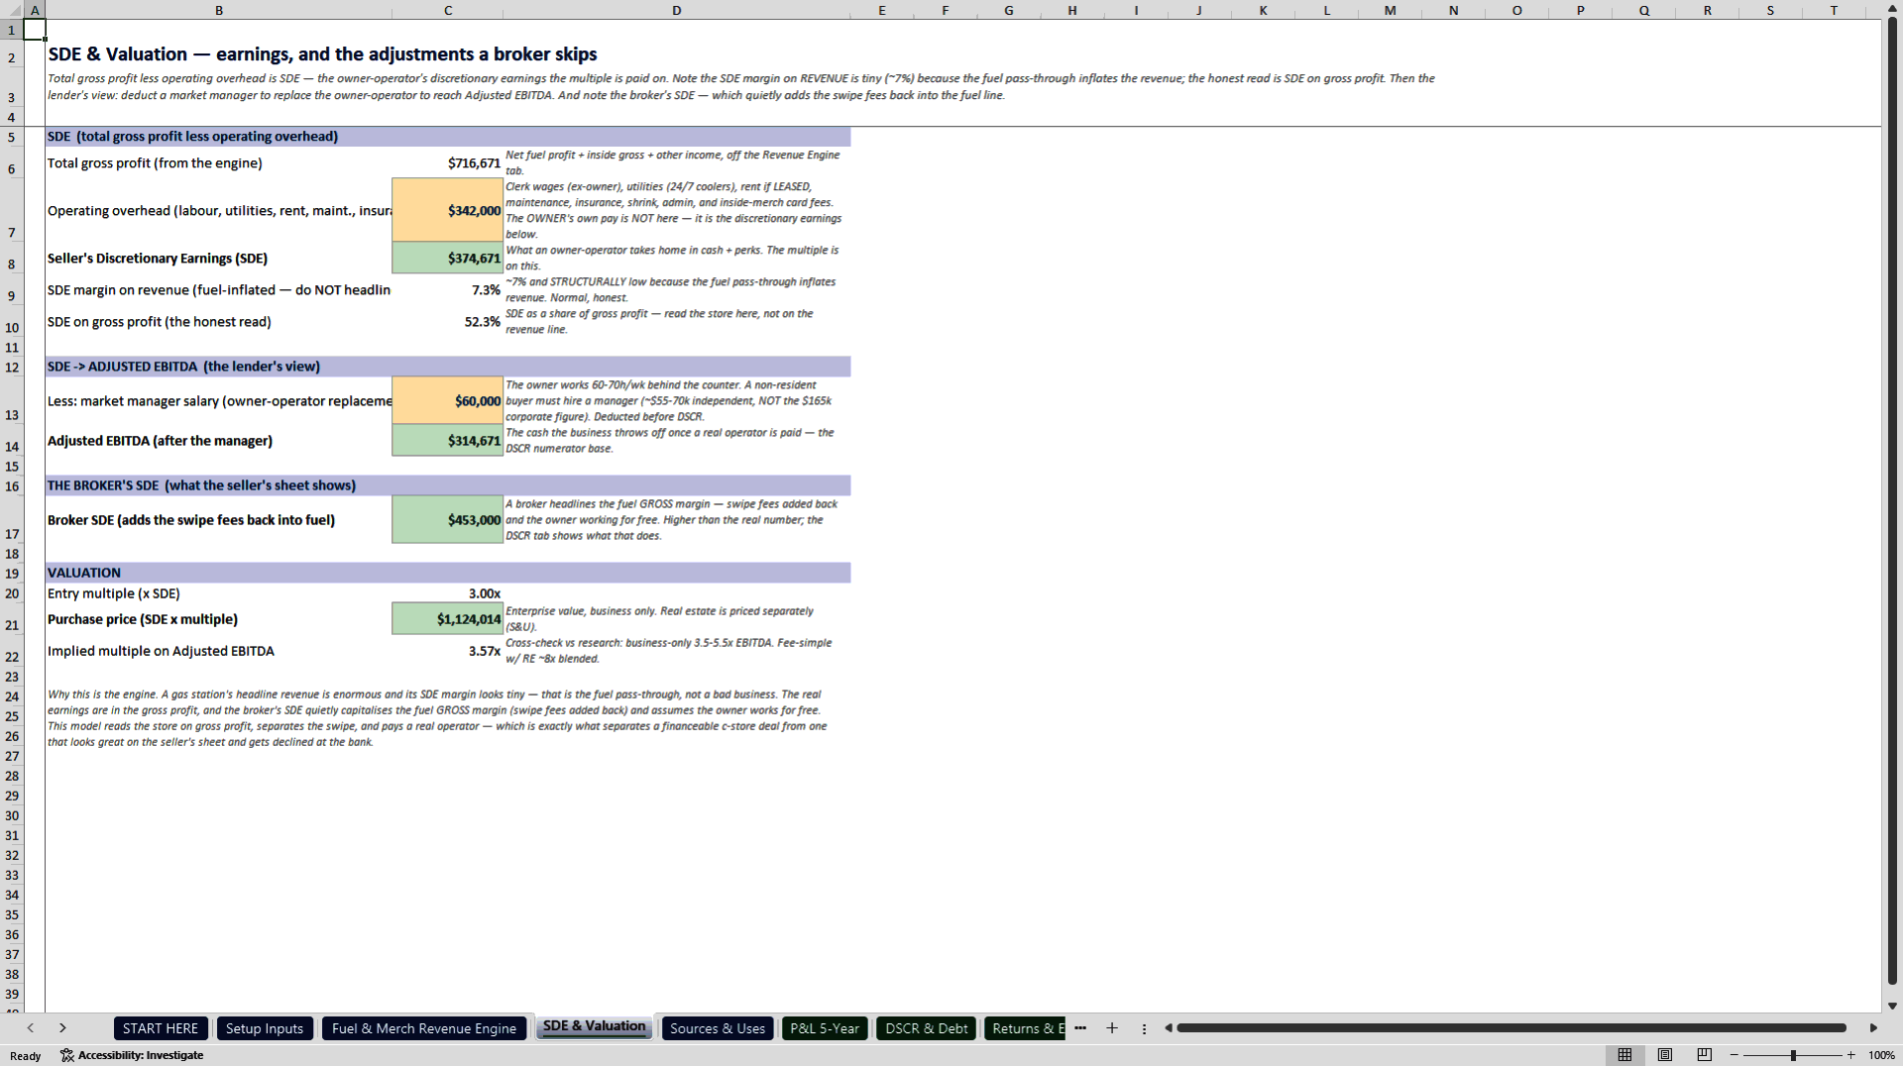Open the P&L 5-Year tab
The image size is (1903, 1066).
(x=825, y=1028)
